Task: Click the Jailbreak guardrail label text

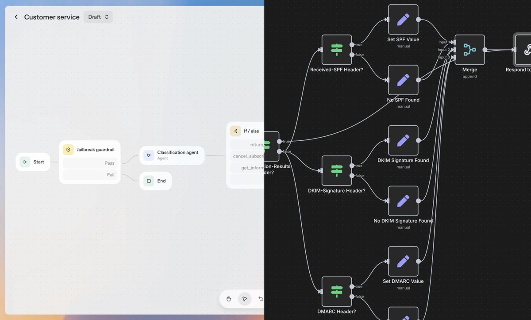Action: click(95, 150)
